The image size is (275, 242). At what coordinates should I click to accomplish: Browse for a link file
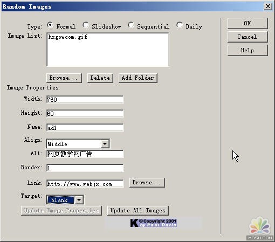(x=147, y=183)
